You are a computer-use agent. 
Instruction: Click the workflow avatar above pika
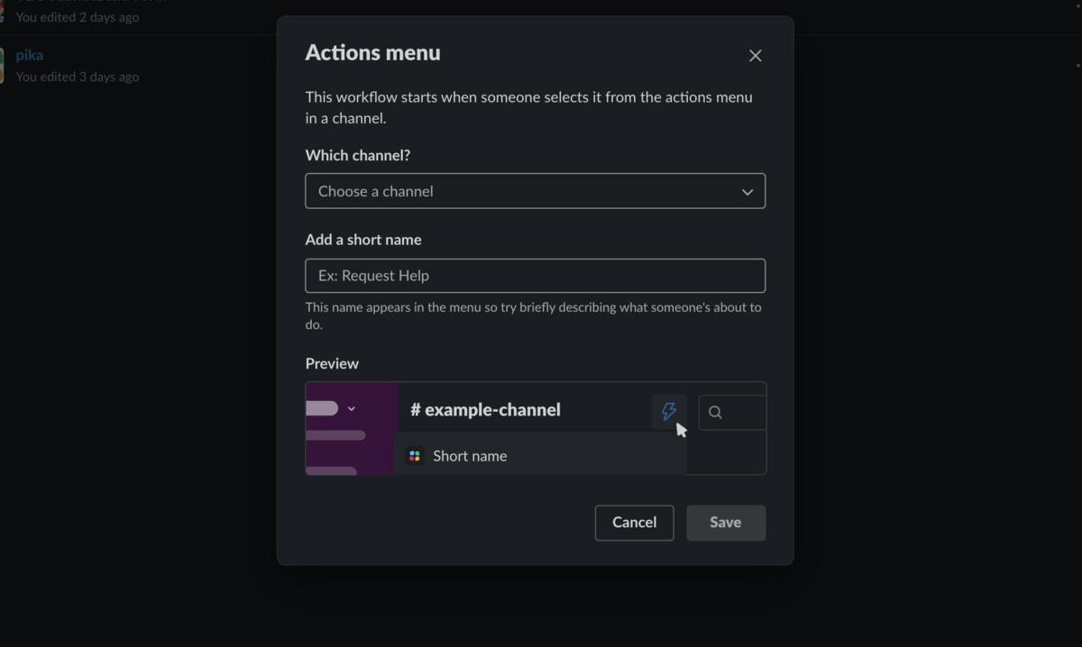[2, 11]
